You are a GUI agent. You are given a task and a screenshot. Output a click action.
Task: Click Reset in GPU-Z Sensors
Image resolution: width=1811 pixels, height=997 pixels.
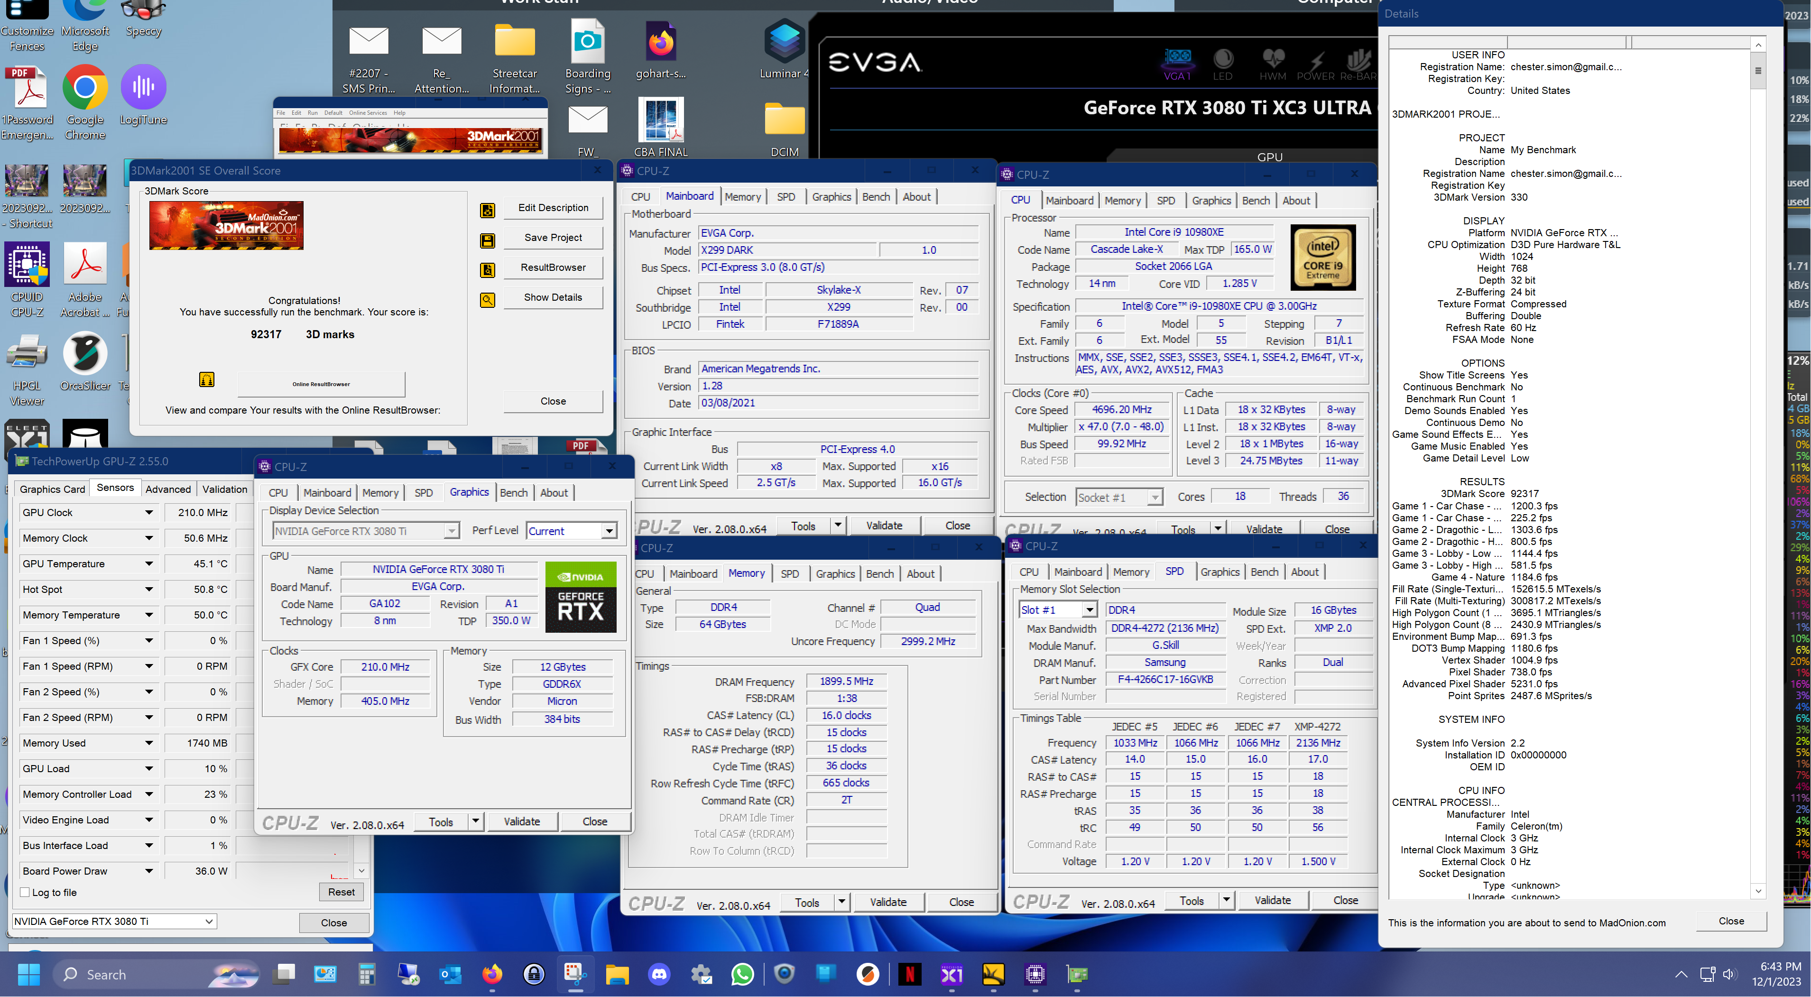[341, 892]
